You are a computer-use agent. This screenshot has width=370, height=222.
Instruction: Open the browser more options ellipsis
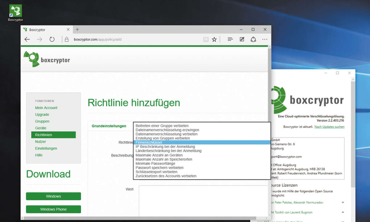click(x=265, y=39)
